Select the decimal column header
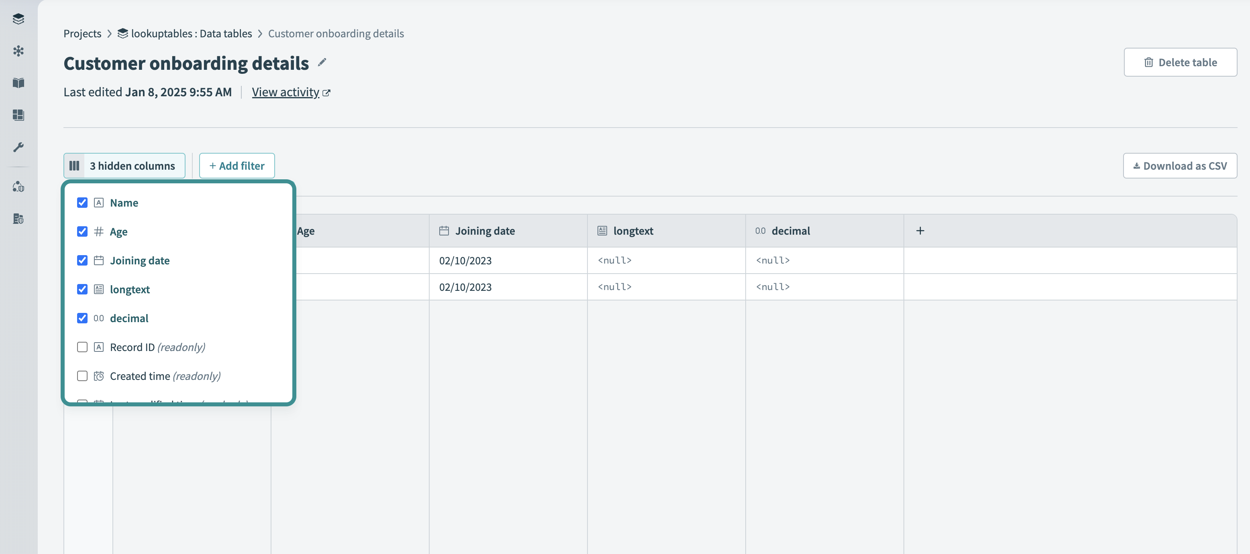The image size is (1250, 554). coord(824,231)
